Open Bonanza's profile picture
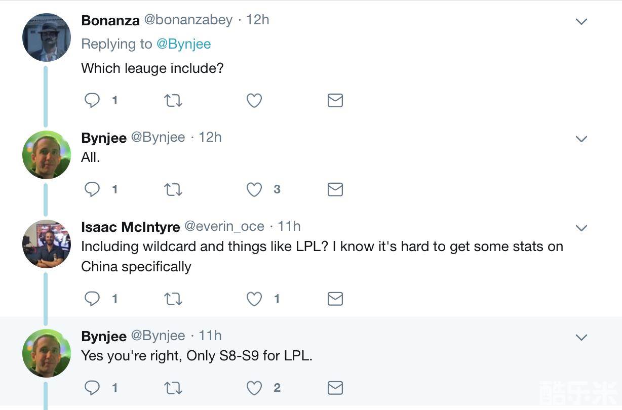 [47, 37]
